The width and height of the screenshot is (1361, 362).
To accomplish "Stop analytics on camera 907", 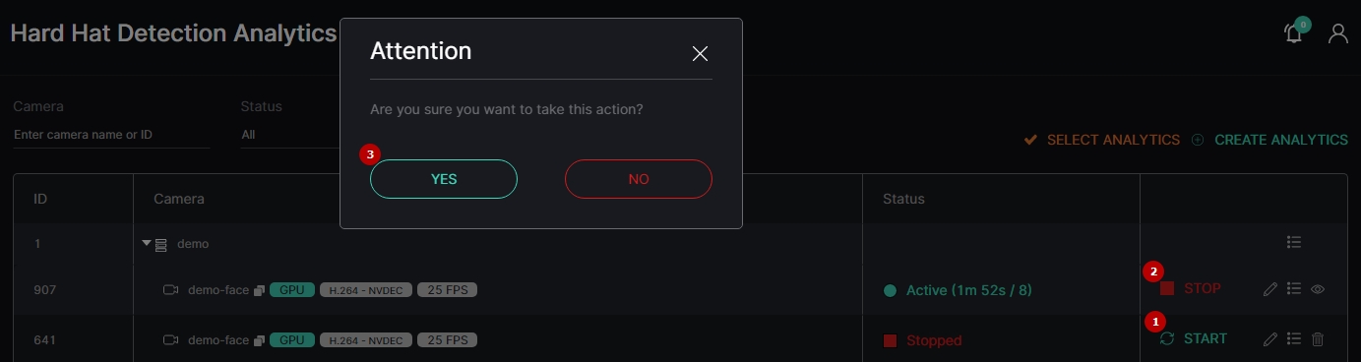I will [x=1191, y=288].
